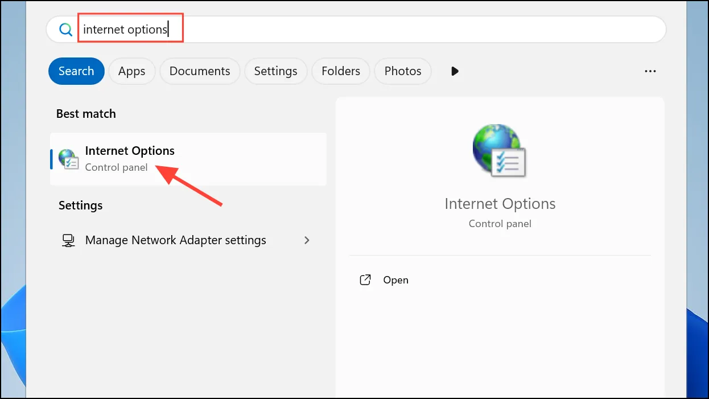The width and height of the screenshot is (709, 399).
Task: Select Manage Network Adapter settings result
Action: [x=188, y=240]
